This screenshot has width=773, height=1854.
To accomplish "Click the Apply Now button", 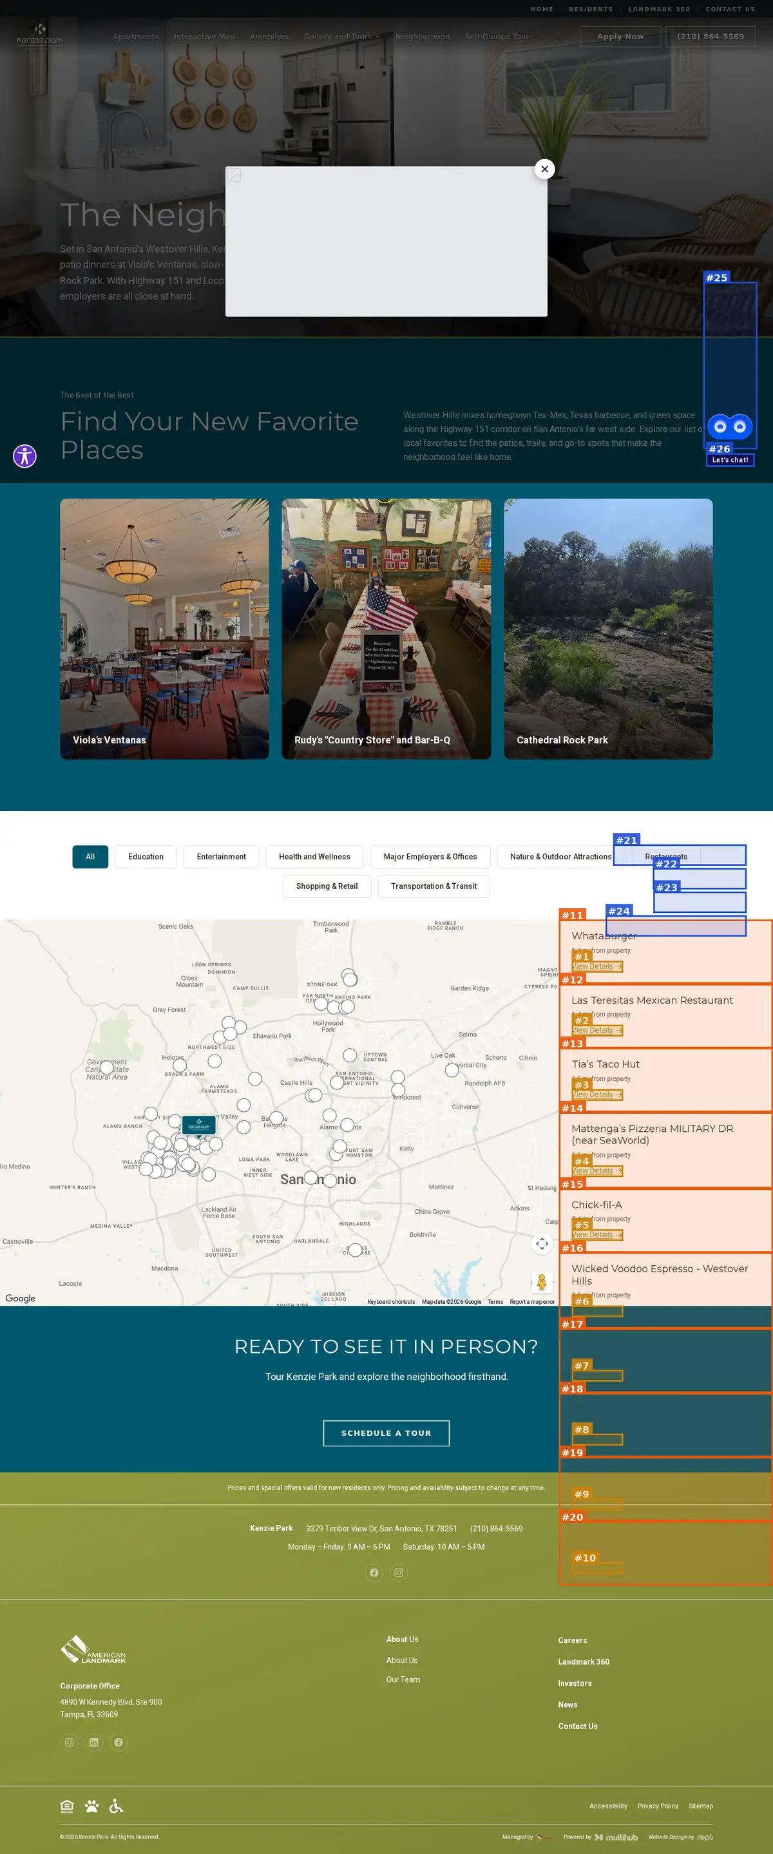I will click(620, 37).
